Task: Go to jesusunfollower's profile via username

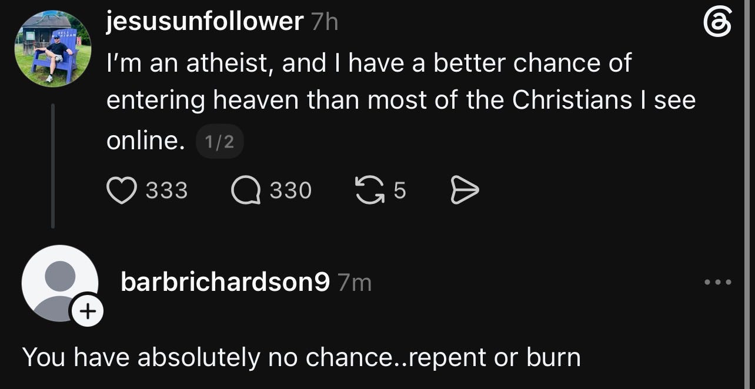Action: pos(205,22)
